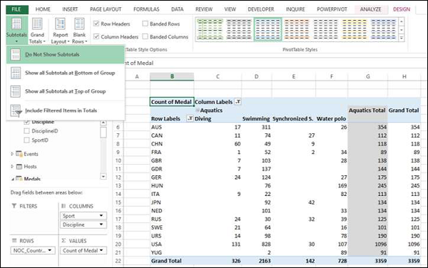Select the Swimming column header

(256, 118)
